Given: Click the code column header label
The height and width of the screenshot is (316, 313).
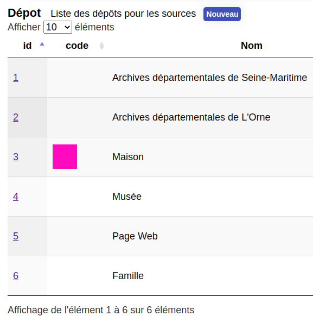Looking at the screenshot, I should point(77,46).
